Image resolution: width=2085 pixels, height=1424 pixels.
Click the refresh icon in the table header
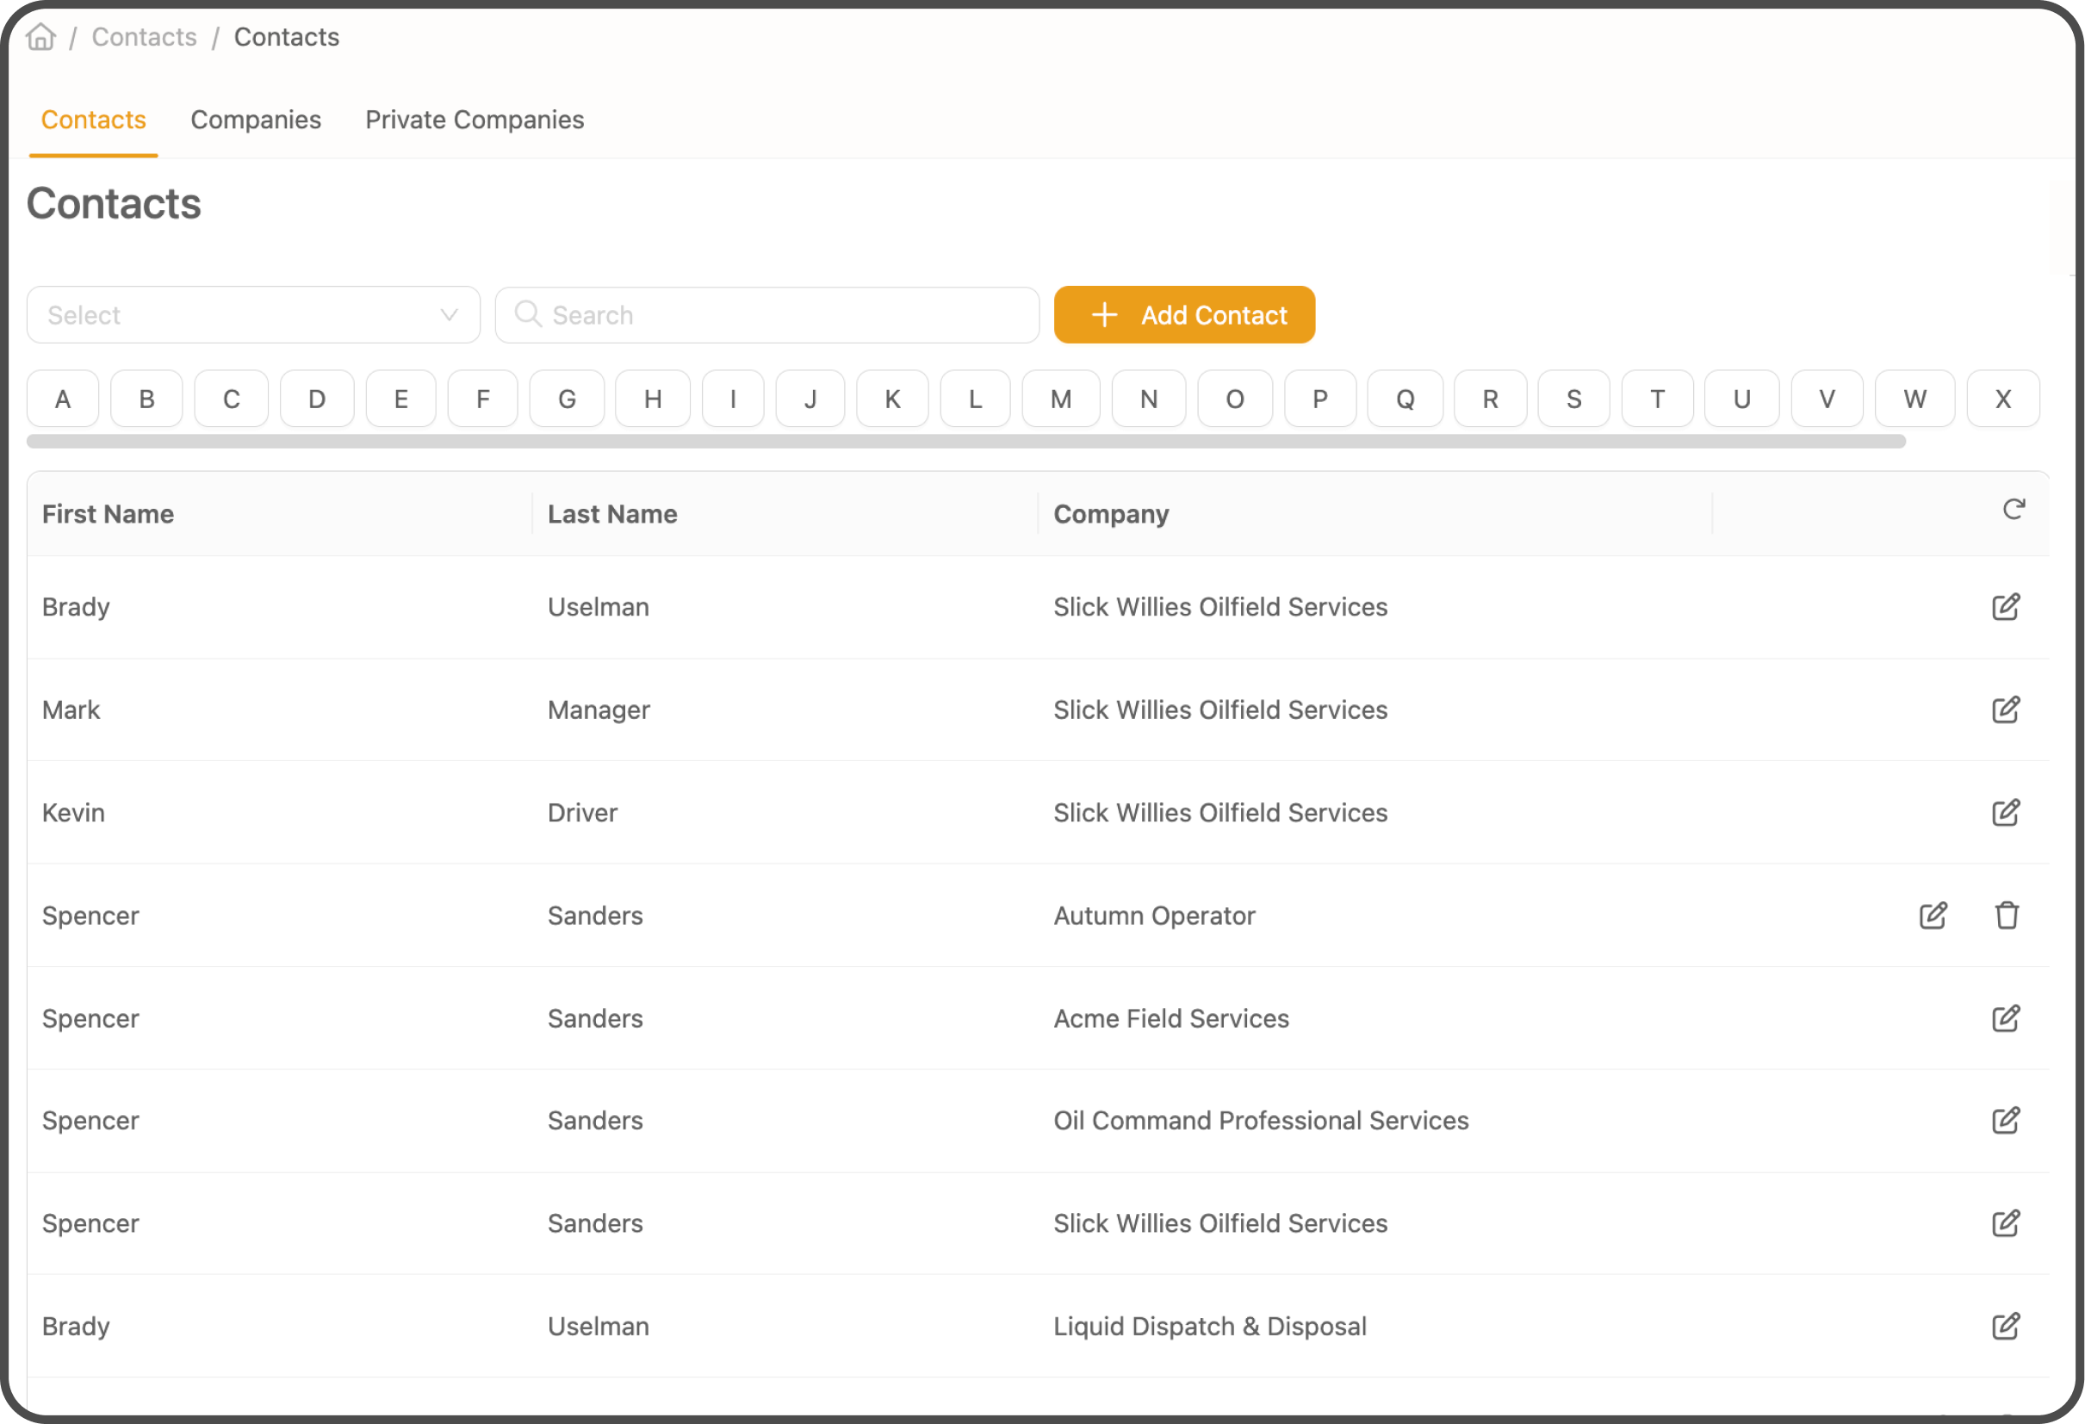2014,509
